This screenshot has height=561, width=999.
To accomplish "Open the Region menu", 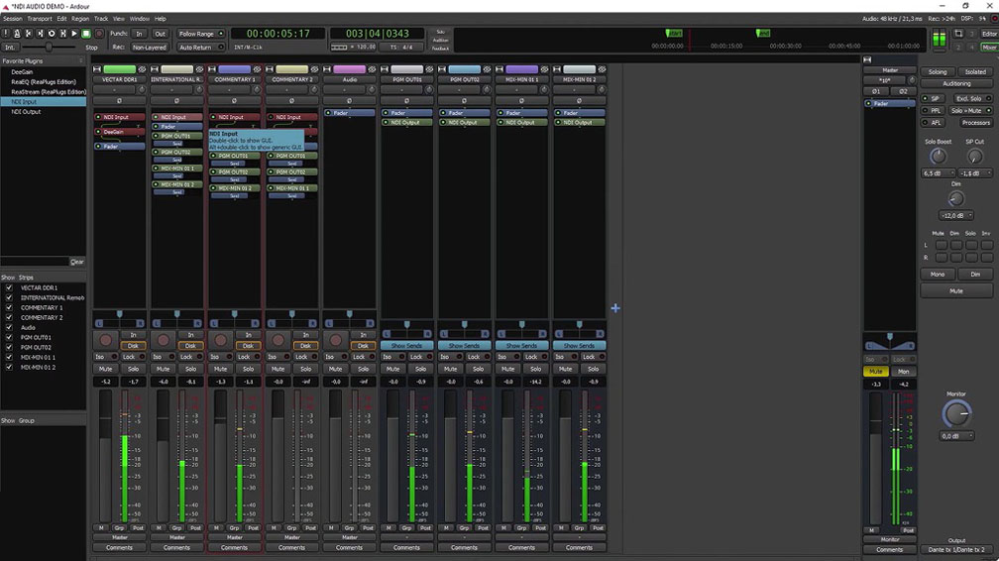I will (80, 19).
